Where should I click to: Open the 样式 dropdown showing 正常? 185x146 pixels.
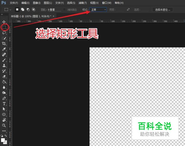click(x=98, y=10)
